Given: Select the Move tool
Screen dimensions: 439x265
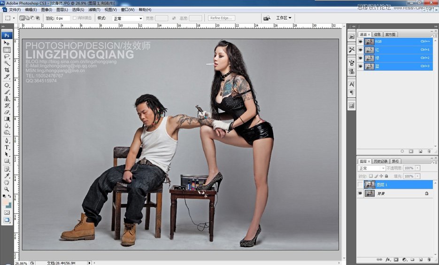Looking at the screenshot, I should (7, 43).
